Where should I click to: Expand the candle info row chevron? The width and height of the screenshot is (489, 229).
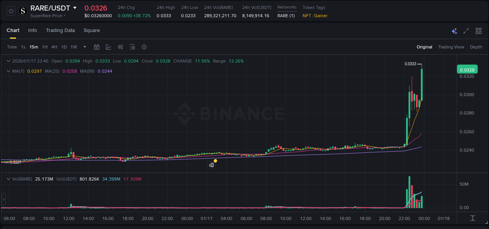coord(9,61)
